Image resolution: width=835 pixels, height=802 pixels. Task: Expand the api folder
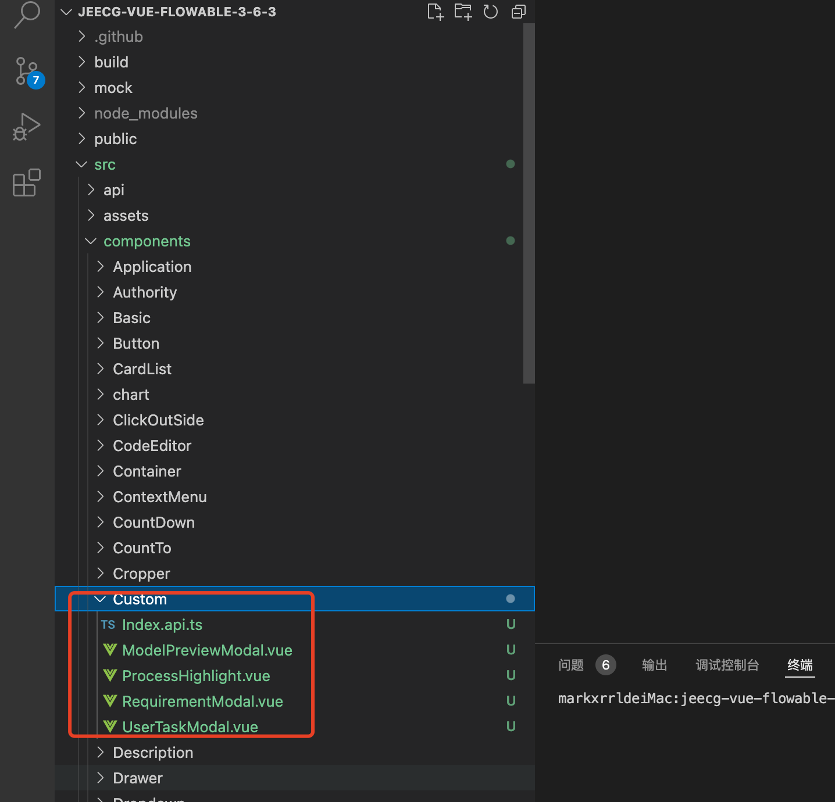pos(91,190)
